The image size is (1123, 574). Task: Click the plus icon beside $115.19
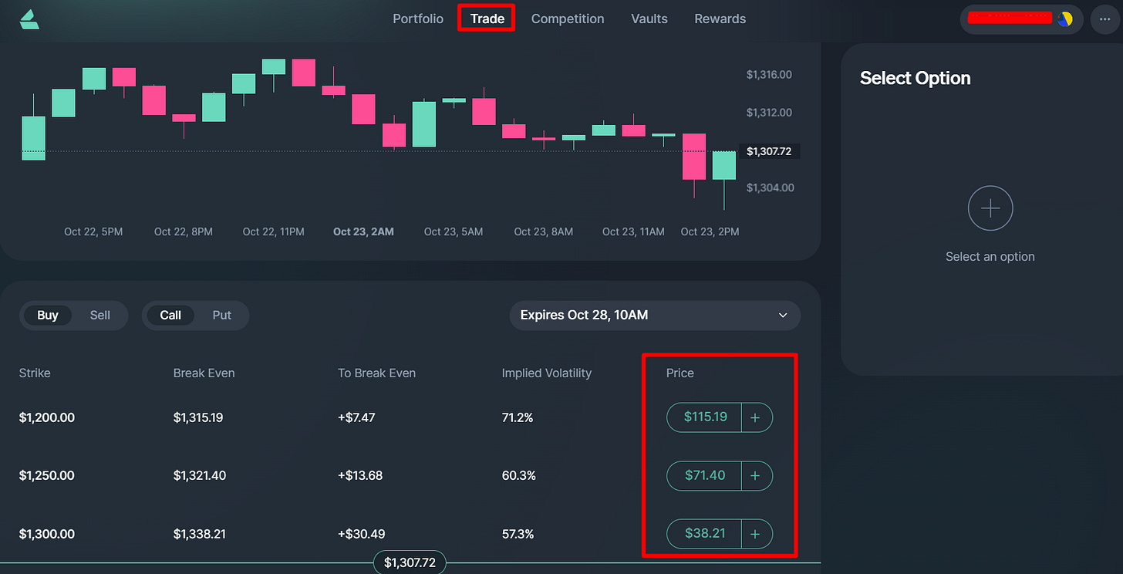(756, 417)
